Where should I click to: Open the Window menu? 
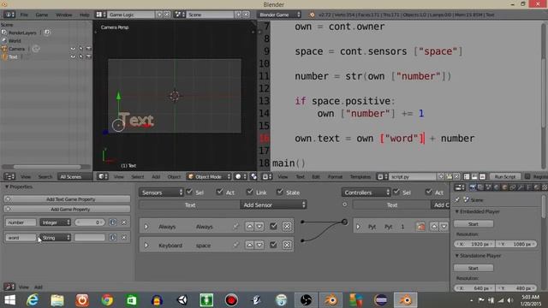click(x=64, y=15)
